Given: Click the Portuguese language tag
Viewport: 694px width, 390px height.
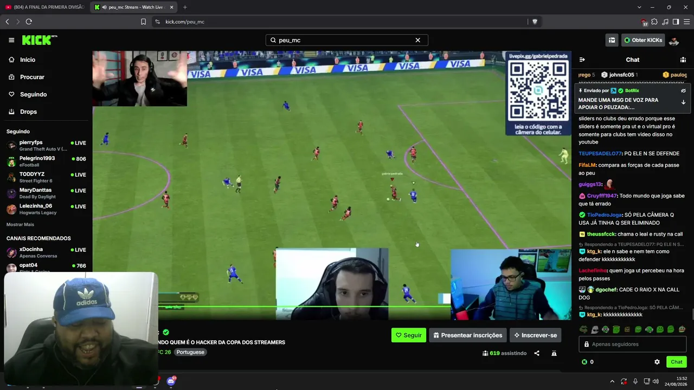Looking at the screenshot, I should tap(190, 352).
